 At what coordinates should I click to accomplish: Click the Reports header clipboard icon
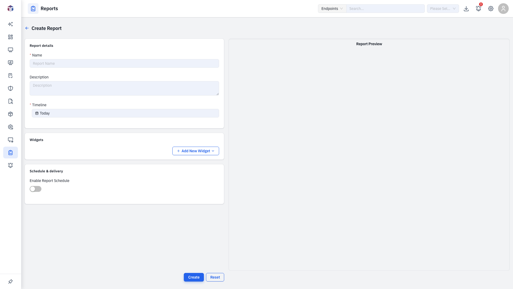click(33, 9)
